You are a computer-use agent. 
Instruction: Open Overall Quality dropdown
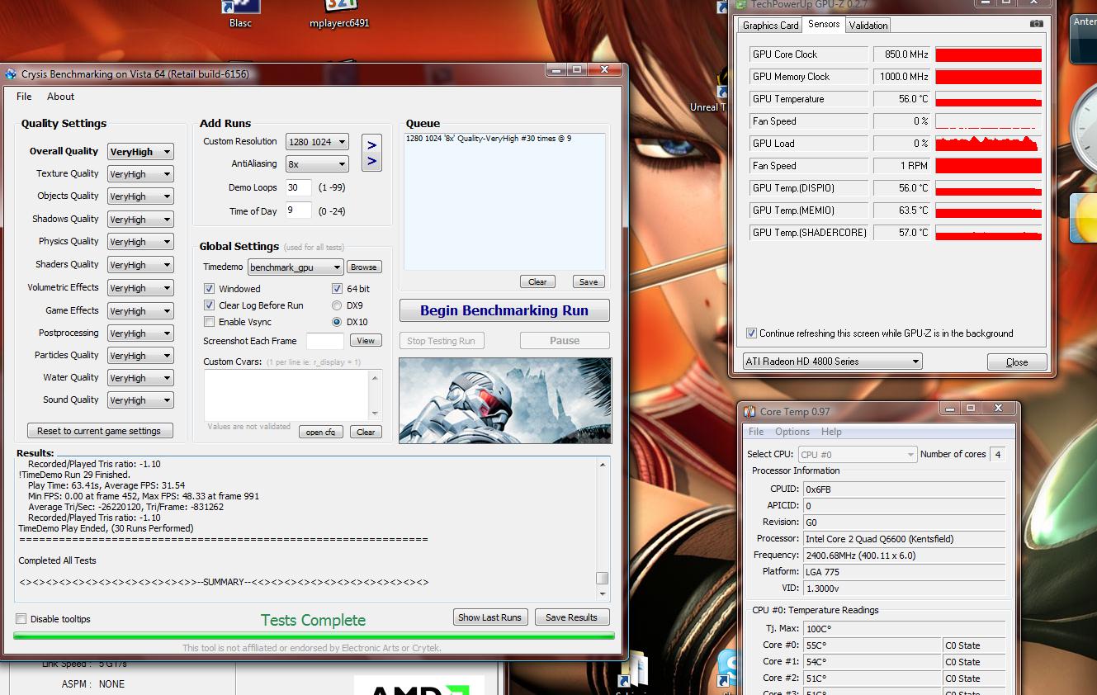[140, 152]
